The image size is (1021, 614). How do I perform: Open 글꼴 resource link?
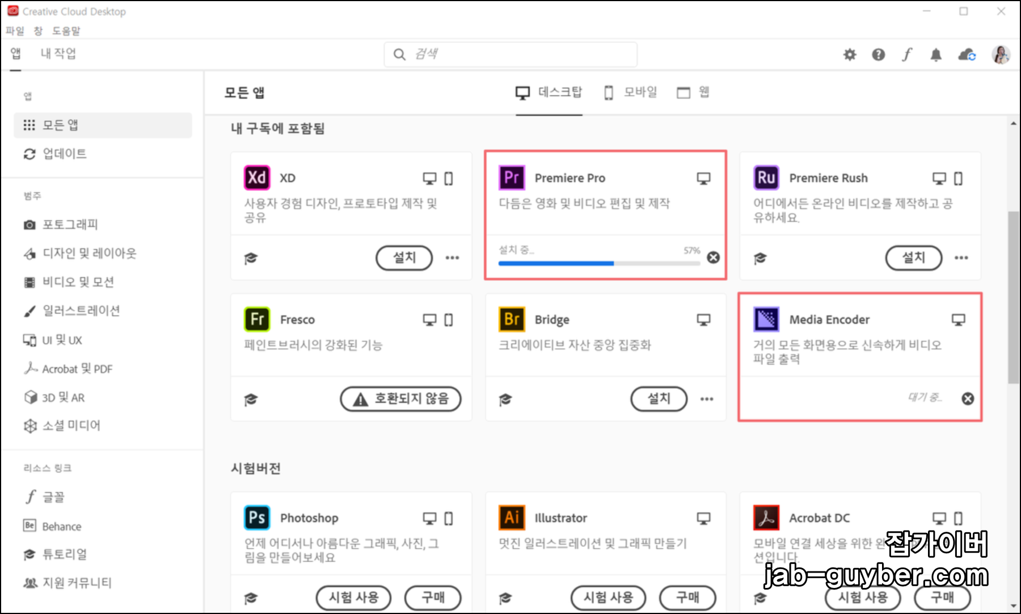pyautogui.click(x=44, y=497)
